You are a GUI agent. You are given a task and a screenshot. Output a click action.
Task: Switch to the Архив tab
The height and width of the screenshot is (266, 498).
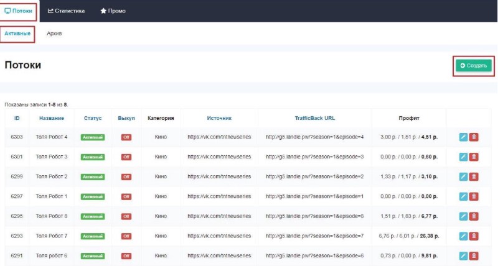click(54, 34)
